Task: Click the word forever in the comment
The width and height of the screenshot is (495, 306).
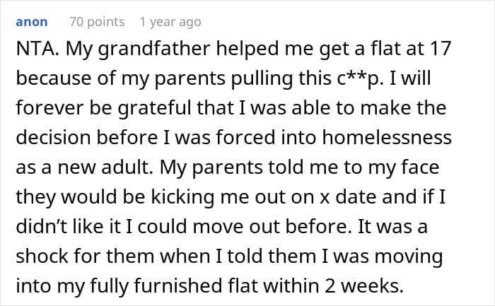Action: [50, 108]
